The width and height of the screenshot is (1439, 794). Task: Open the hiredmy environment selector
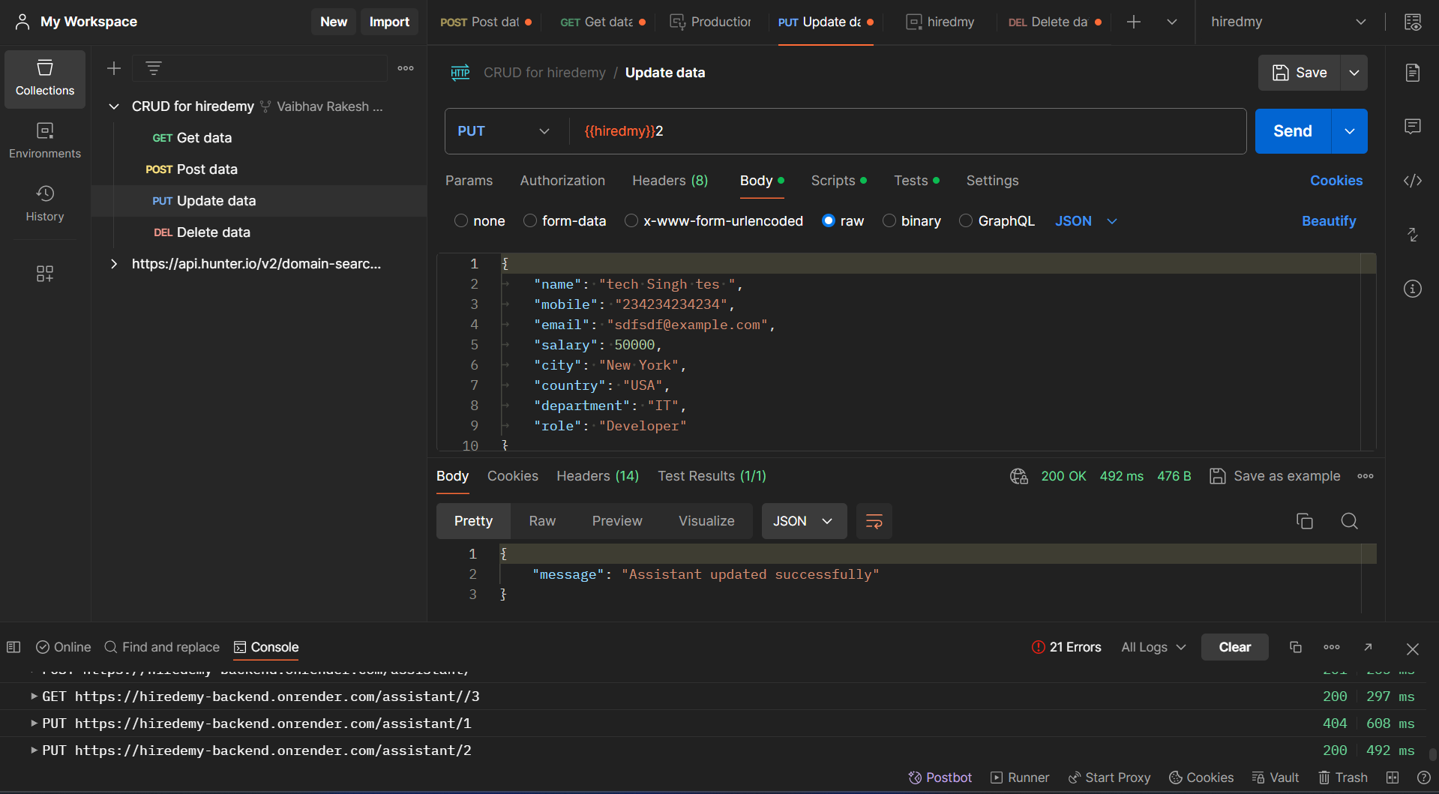[x=1288, y=22]
